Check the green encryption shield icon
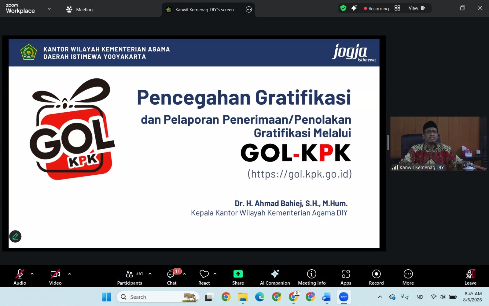Screen dimensions: 489x306 343,8
